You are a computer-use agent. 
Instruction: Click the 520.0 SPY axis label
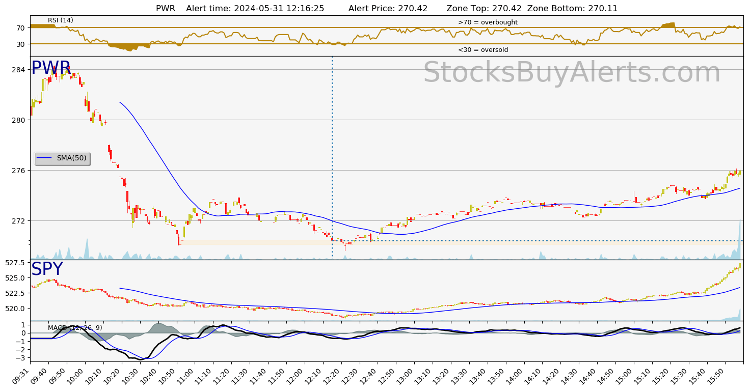pyautogui.click(x=16, y=309)
